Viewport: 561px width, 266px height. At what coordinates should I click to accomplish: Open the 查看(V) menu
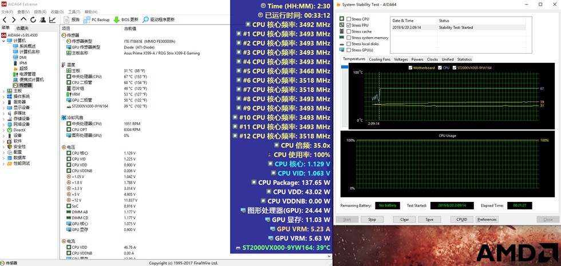(23, 12)
